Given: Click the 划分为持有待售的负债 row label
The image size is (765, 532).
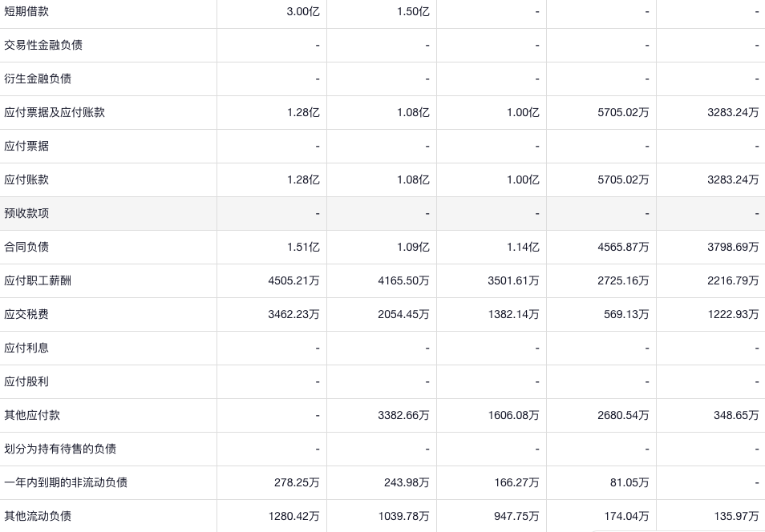Looking at the screenshot, I should tap(60, 449).
